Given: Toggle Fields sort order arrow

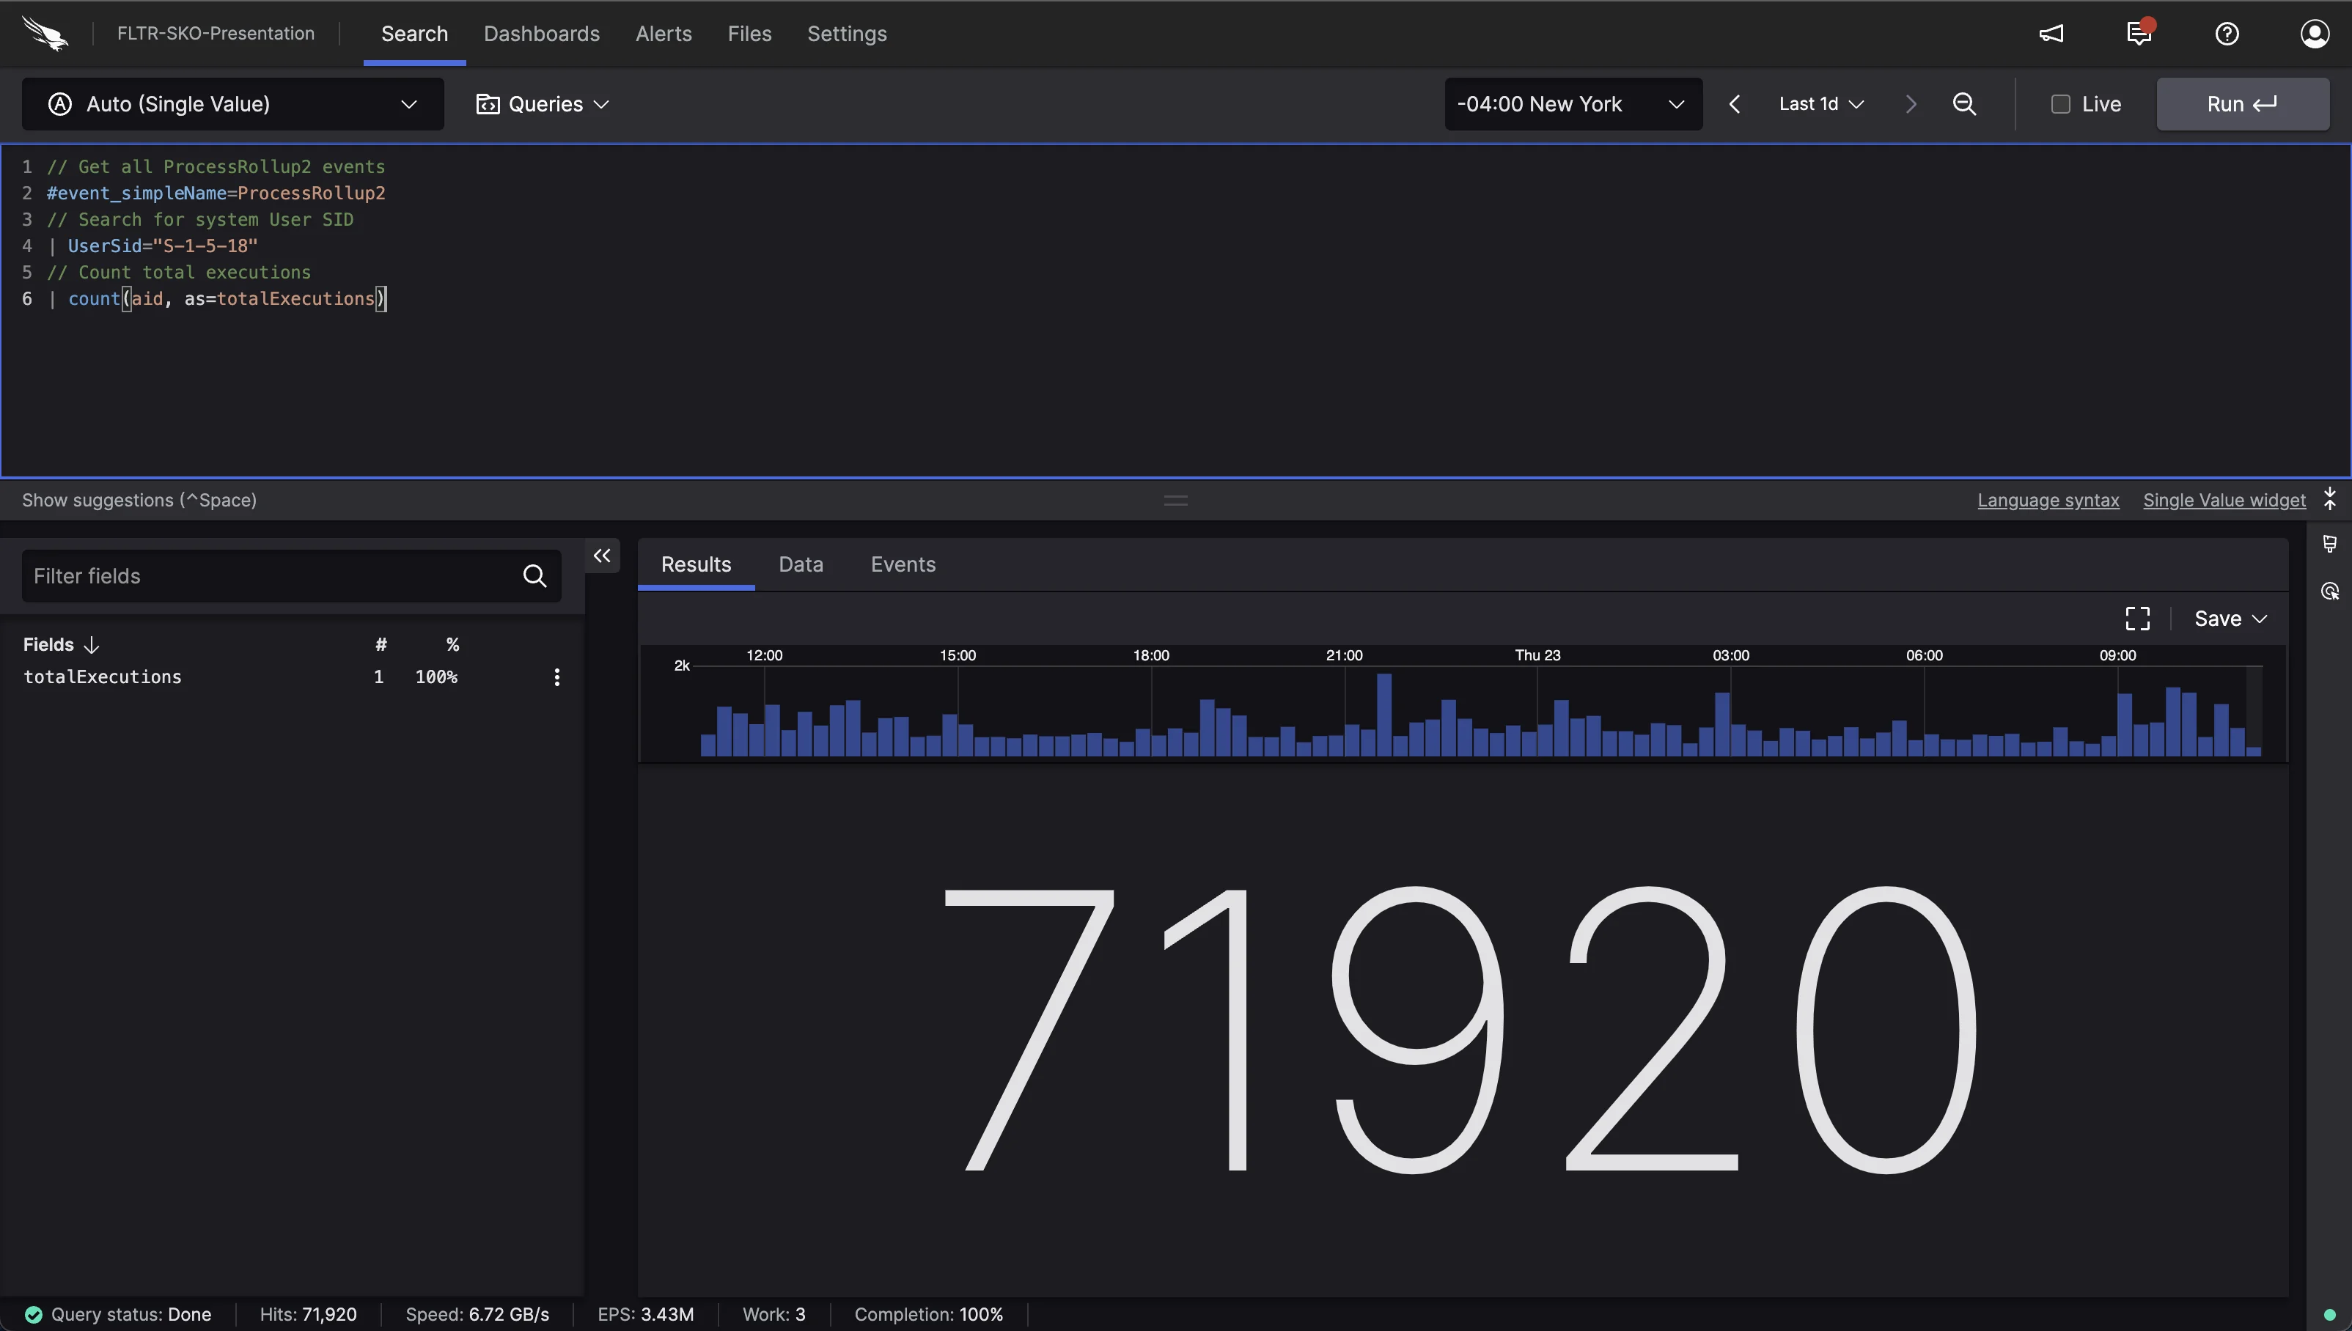Looking at the screenshot, I should pos(90,646).
